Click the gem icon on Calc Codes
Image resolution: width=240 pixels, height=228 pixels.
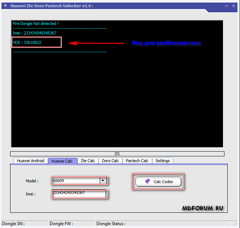click(x=147, y=182)
